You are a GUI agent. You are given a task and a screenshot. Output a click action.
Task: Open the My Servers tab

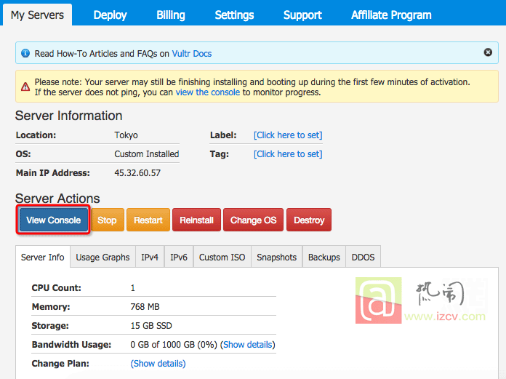[37, 15]
